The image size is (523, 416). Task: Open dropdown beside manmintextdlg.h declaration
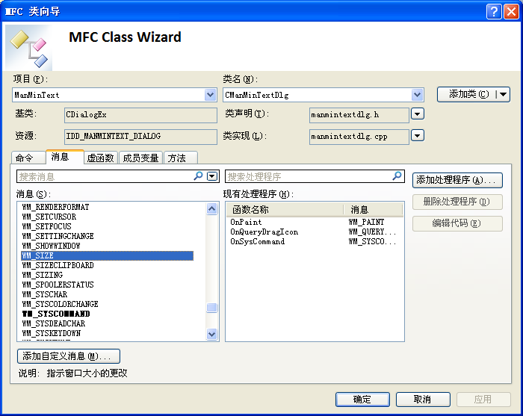[417, 114]
